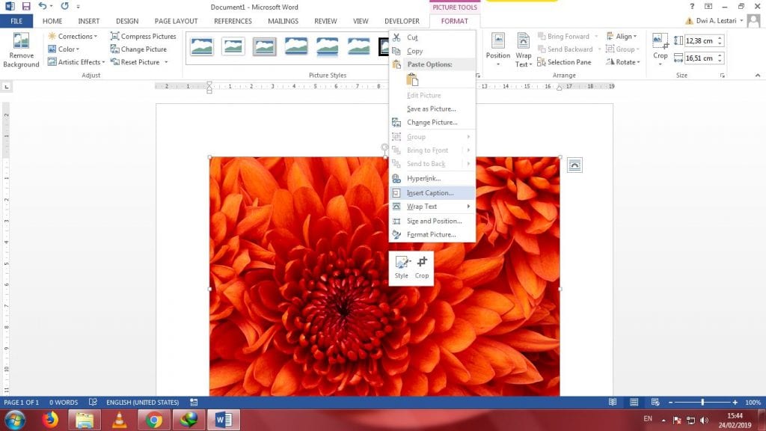
Task: Click the Save icon in quick access toolbar
Action: click(26, 7)
